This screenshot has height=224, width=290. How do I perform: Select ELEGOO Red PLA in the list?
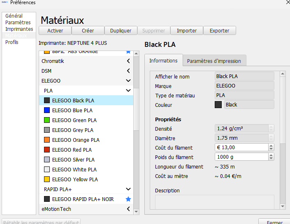point(86,150)
